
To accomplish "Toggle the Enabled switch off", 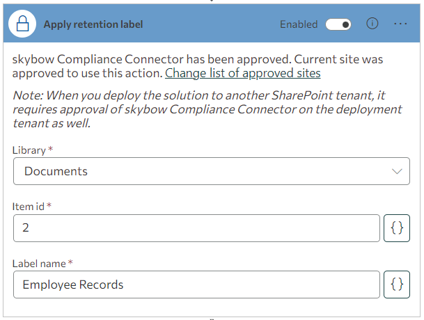I will click(338, 24).
